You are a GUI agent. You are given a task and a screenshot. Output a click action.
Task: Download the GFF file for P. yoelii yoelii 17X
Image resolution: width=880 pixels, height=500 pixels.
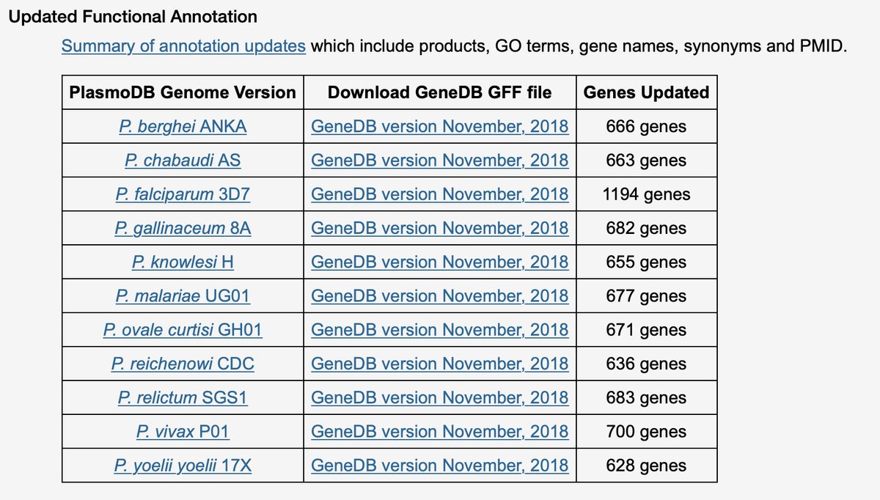click(440, 465)
